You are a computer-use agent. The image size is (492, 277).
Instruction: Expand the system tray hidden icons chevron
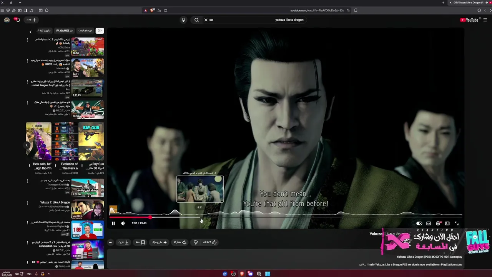[x=49, y=274]
